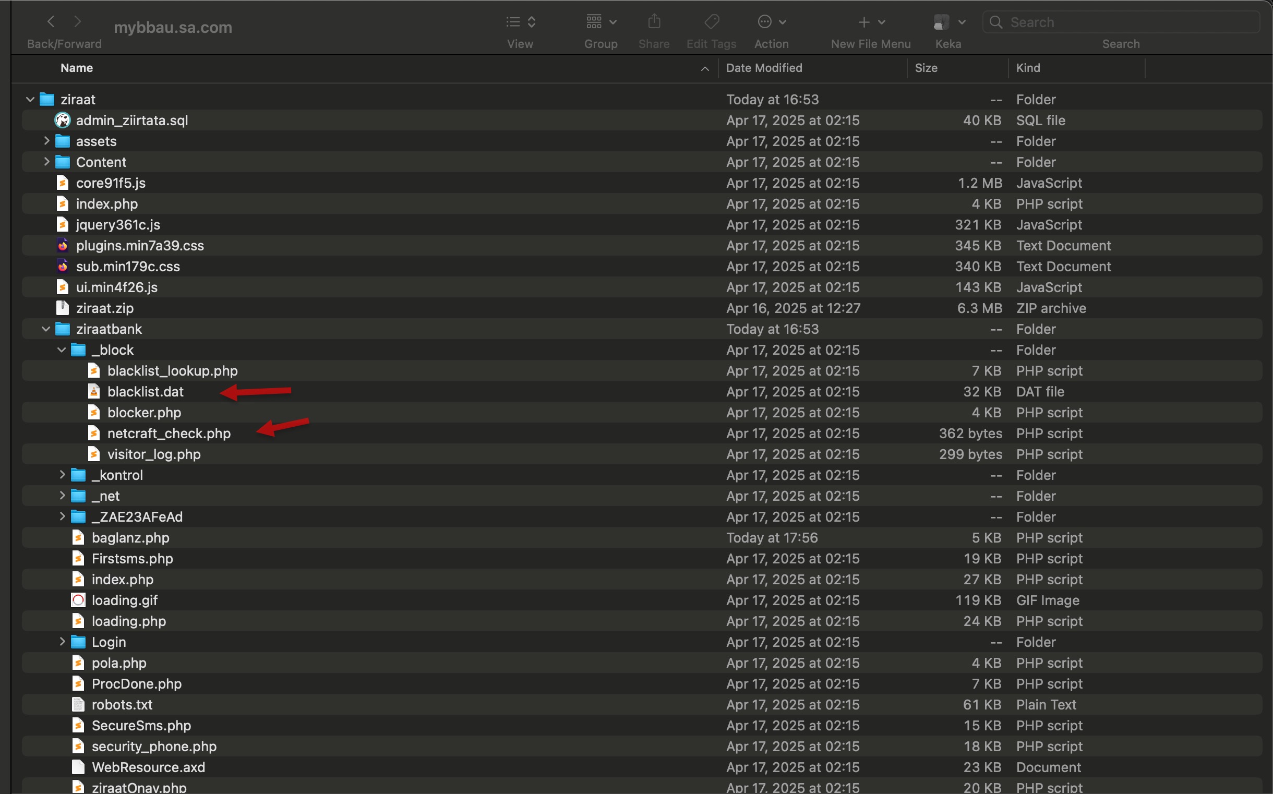Image resolution: width=1273 pixels, height=794 pixels.
Task: Open the Action menu
Action: point(772,21)
